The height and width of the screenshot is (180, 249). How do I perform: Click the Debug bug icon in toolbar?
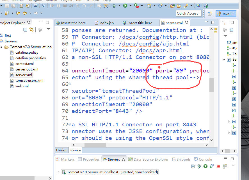[114, 6]
